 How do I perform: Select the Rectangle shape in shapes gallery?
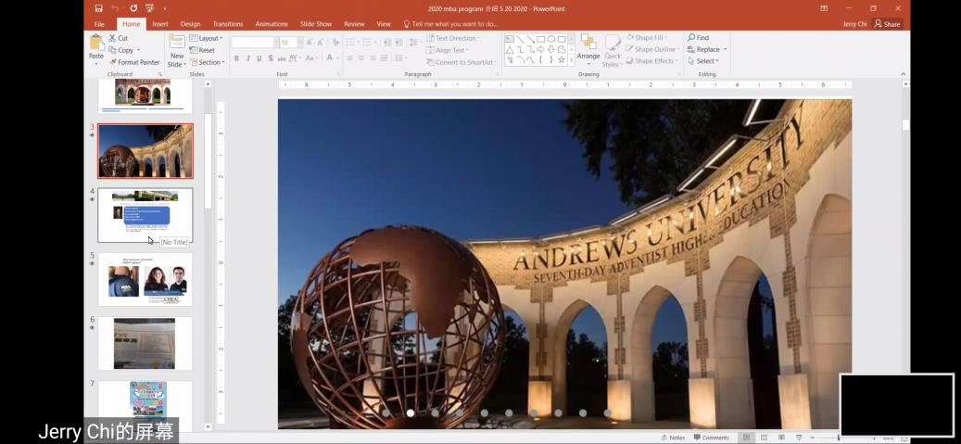pyautogui.click(x=540, y=39)
